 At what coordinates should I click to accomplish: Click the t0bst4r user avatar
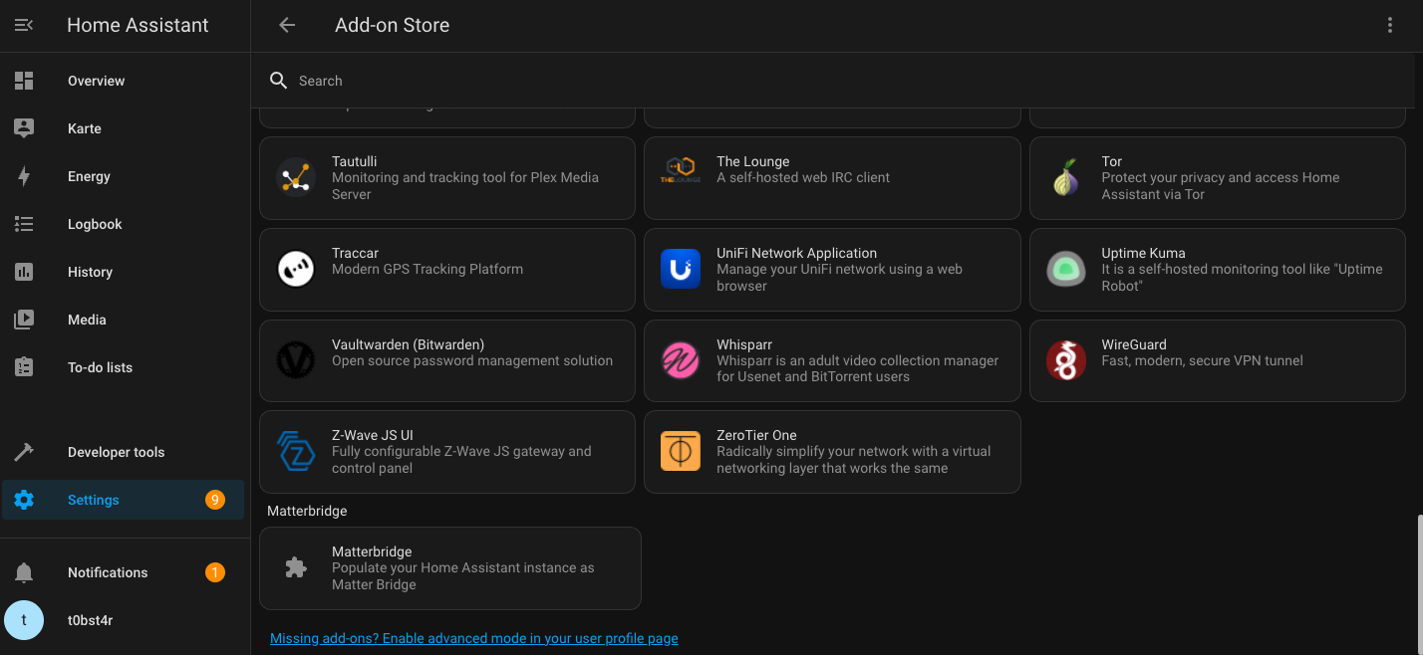(x=24, y=620)
